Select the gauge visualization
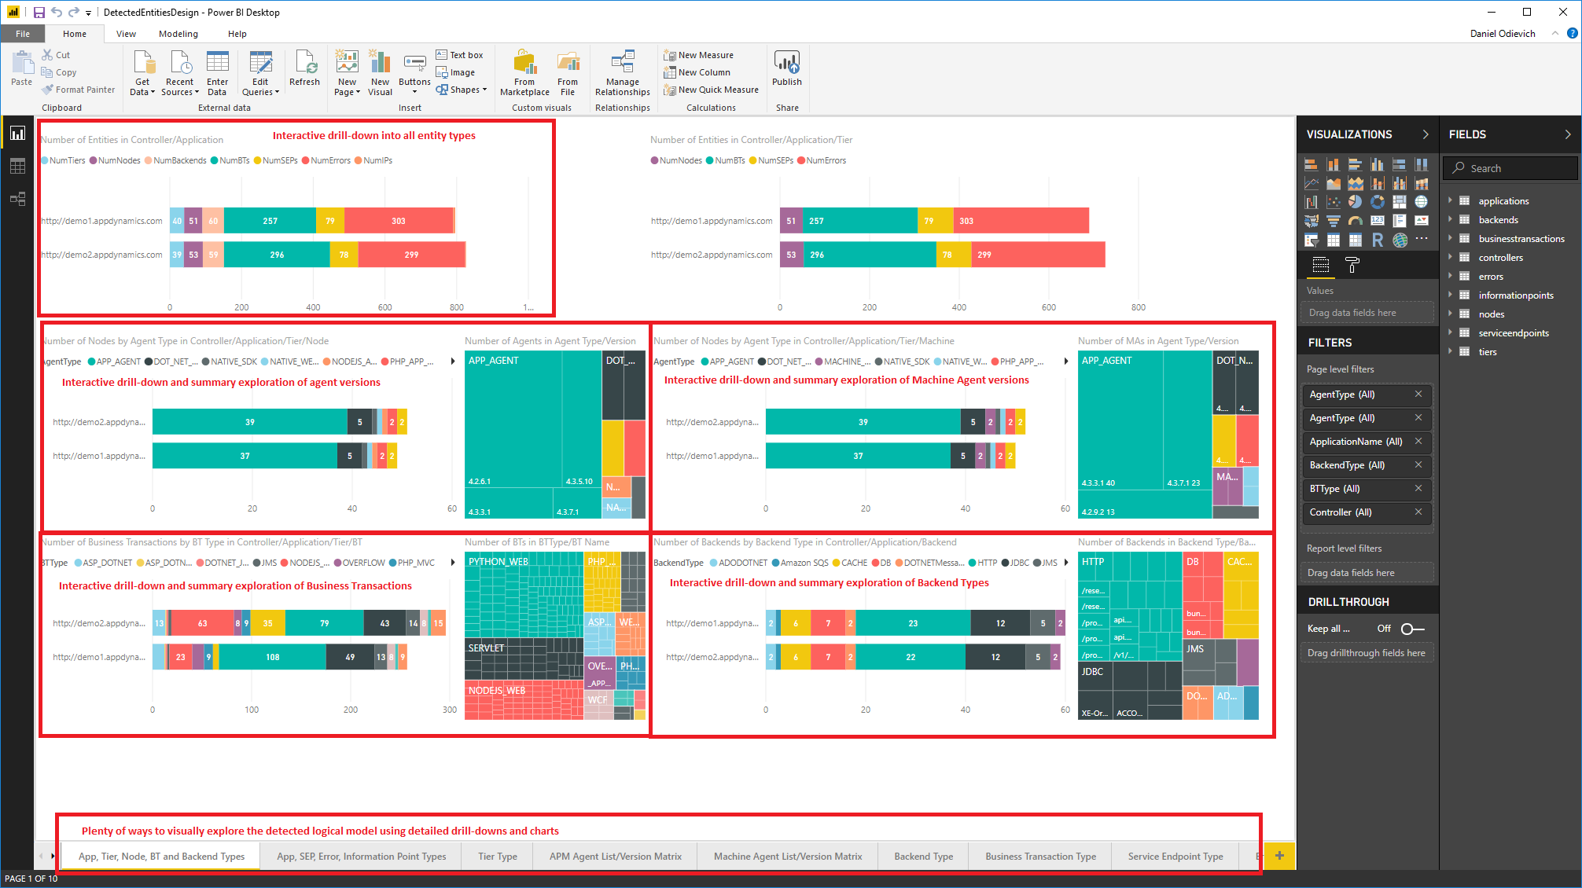 [x=1355, y=221]
